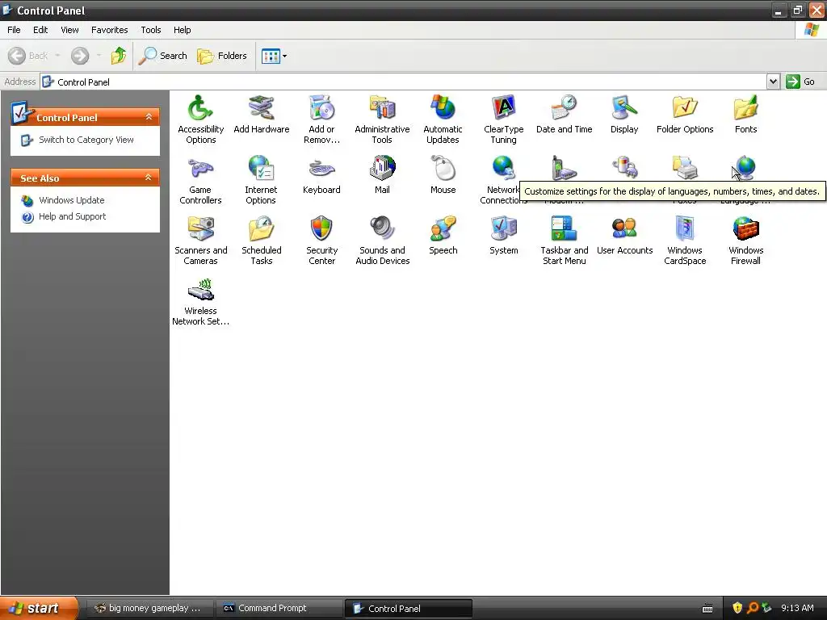Viewport: 827px width, 620px height.
Task: Open ClearType Tuning
Action: pyautogui.click(x=504, y=119)
